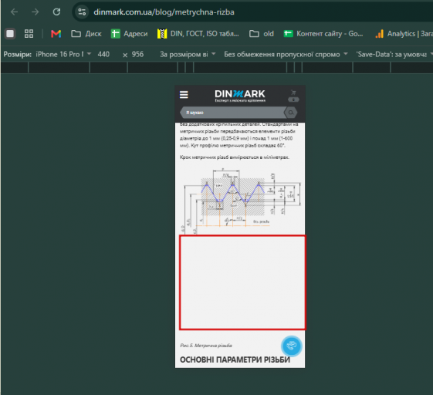Open the apps grid icon
Viewport: 433px width, 395px height.
[x=29, y=34]
